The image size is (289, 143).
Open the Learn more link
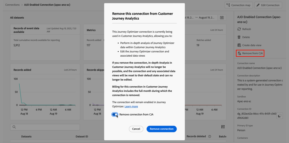(x=131, y=106)
